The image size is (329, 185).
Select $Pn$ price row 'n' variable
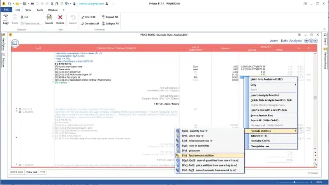[210, 136]
